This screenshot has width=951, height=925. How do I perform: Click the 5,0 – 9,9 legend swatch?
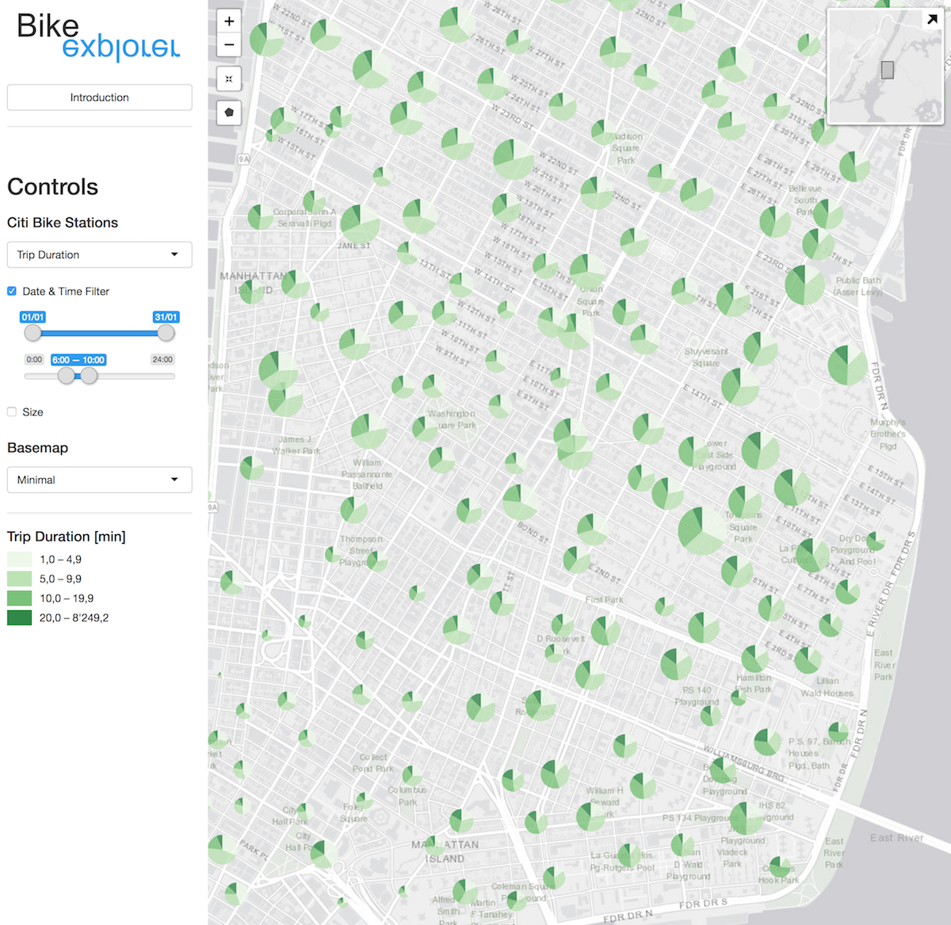pos(19,579)
